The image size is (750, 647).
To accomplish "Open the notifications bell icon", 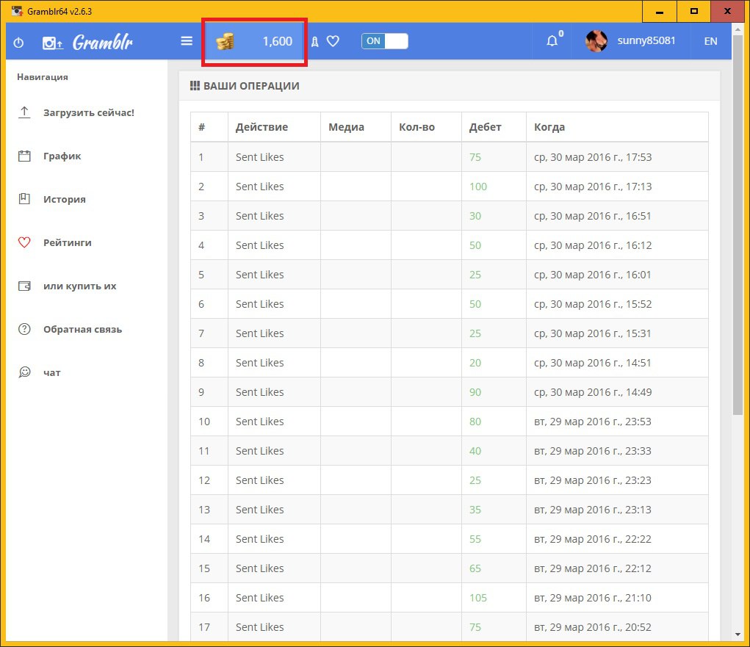I will (x=552, y=41).
